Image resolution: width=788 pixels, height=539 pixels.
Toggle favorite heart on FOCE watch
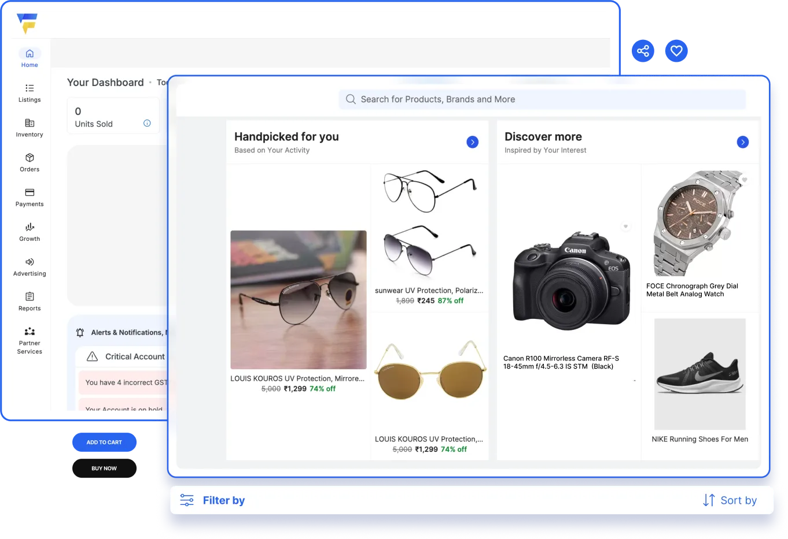click(745, 180)
